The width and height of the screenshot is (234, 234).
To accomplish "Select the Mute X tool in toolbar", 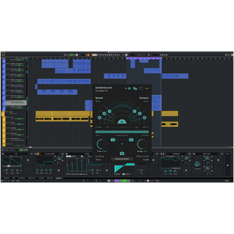I will pyautogui.click(x=106, y=55).
